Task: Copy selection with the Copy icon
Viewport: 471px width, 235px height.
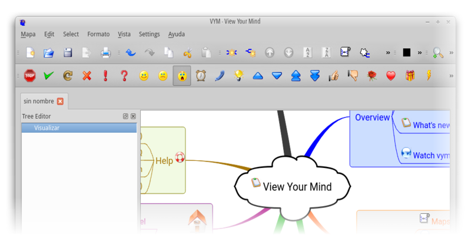Action: pyautogui.click(x=168, y=53)
